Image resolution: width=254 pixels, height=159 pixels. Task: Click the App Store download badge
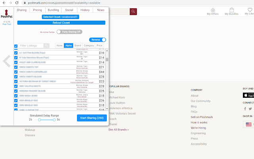248,95
